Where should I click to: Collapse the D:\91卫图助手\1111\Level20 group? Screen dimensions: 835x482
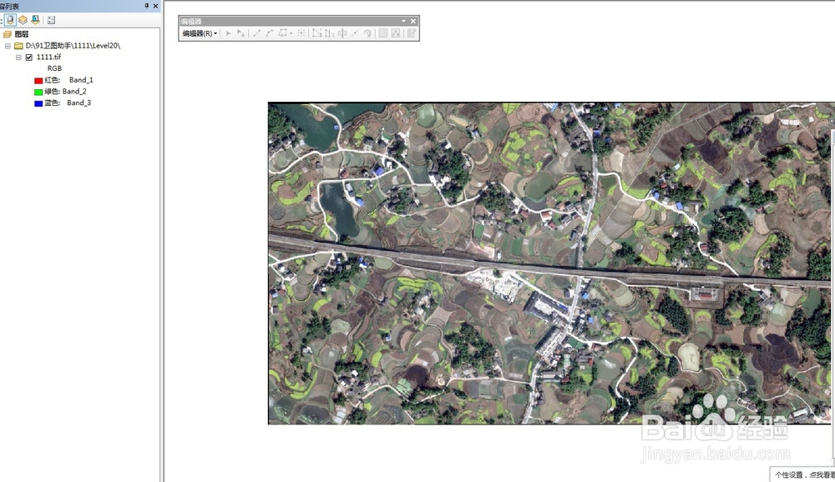click(7, 44)
